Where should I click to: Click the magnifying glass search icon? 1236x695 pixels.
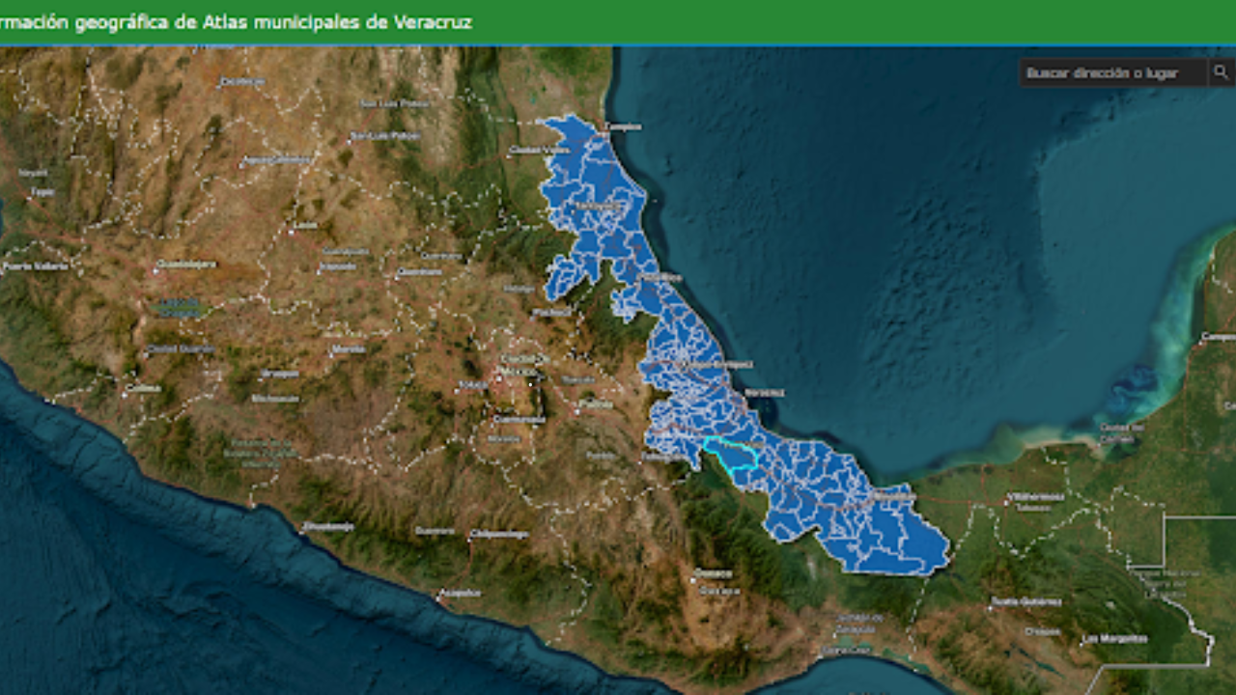[x=1221, y=72]
